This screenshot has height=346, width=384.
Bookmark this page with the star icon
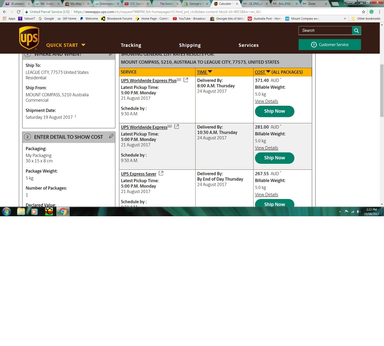364,12
